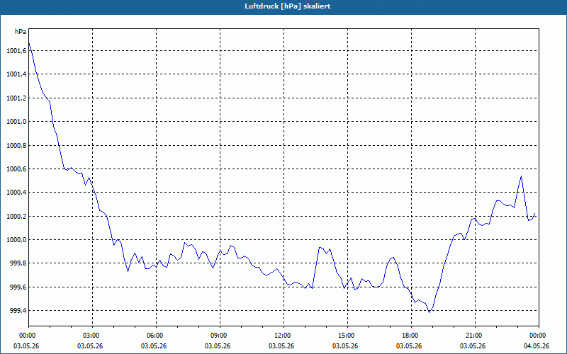Click the 06:00 time label

[156, 336]
